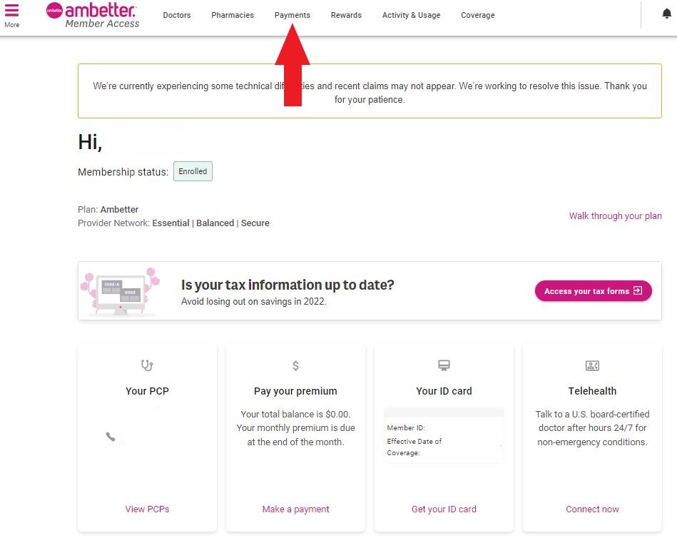Viewport: 677px width, 543px height.
Task: Click the 'Avoid losing out on savings in 2022.' text
Action: tap(253, 302)
